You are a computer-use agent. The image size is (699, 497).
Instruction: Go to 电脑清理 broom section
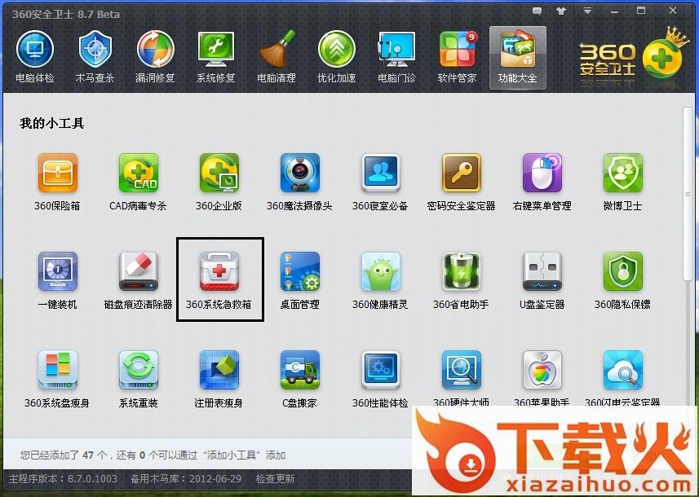pyautogui.click(x=277, y=57)
